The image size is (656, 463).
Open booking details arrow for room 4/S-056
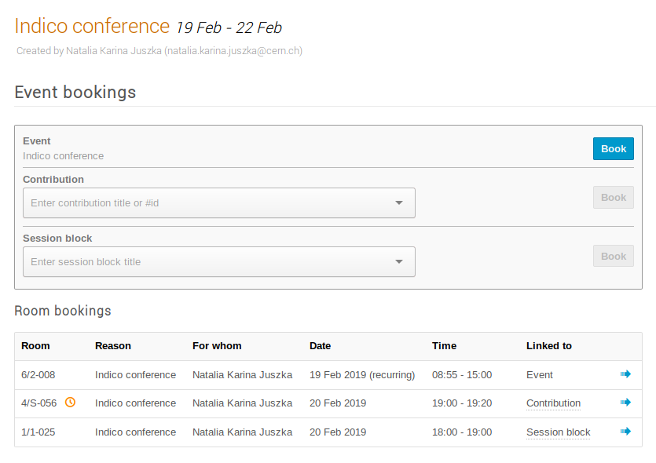pyautogui.click(x=625, y=403)
